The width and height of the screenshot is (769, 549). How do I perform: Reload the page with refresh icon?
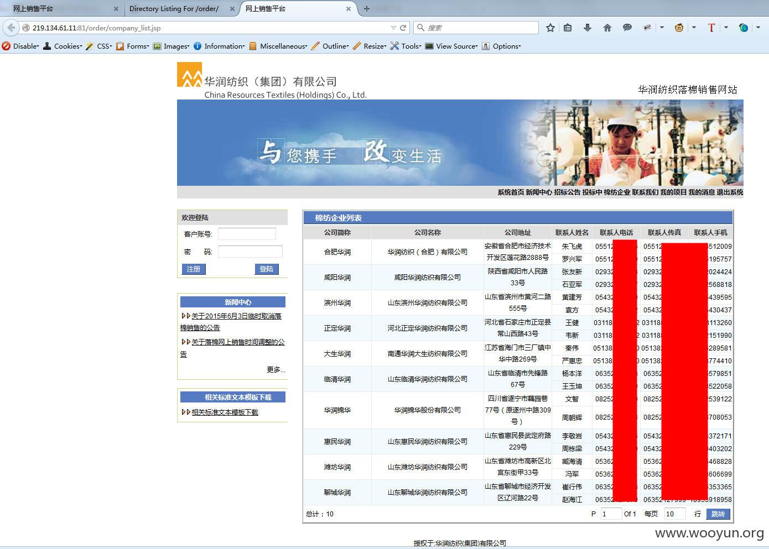click(x=403, y=28)
